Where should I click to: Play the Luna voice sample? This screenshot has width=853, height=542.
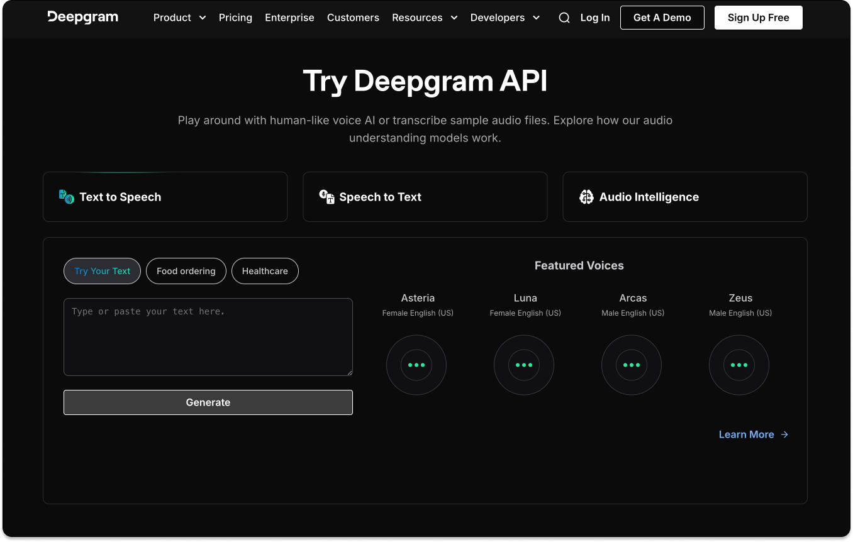click(x=524, y=365)
